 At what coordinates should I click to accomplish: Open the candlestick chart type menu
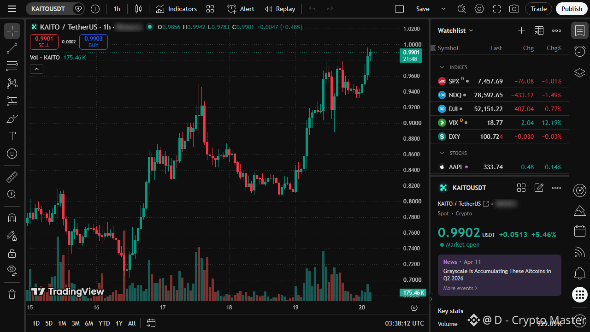[138, 9]
